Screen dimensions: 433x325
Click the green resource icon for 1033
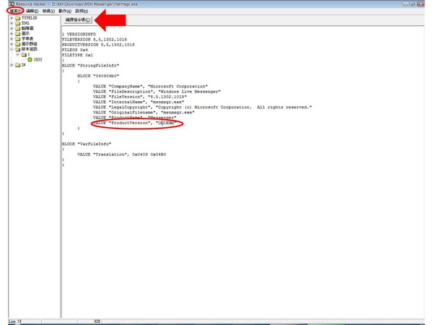[x=30, y=60]
